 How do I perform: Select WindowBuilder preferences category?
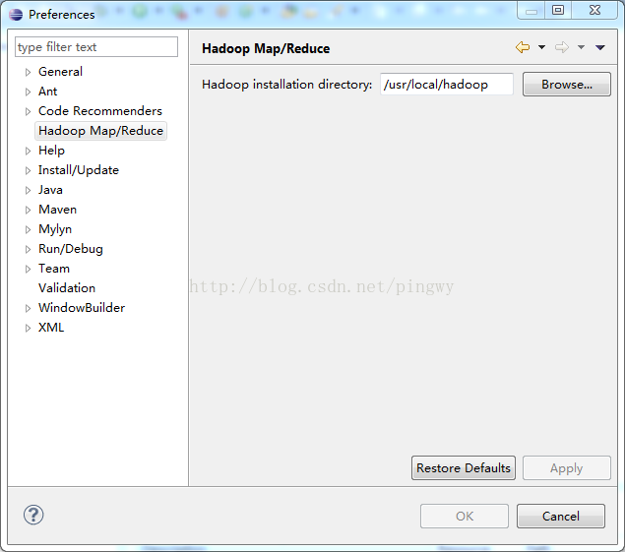(x=82, y=308)
